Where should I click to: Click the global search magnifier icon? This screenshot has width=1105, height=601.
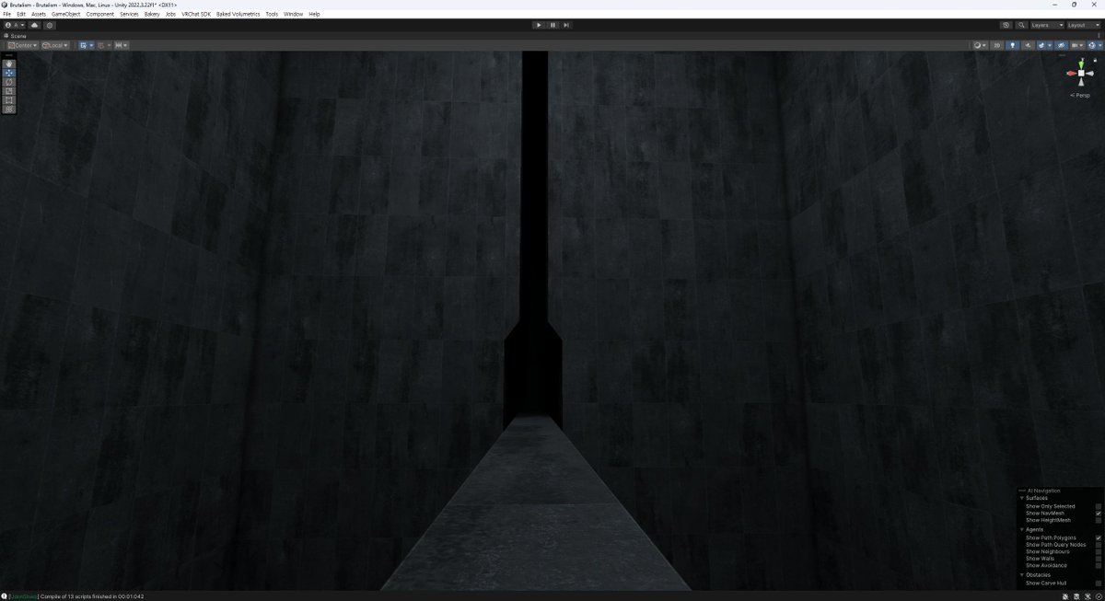click(x=1019, y=25)
